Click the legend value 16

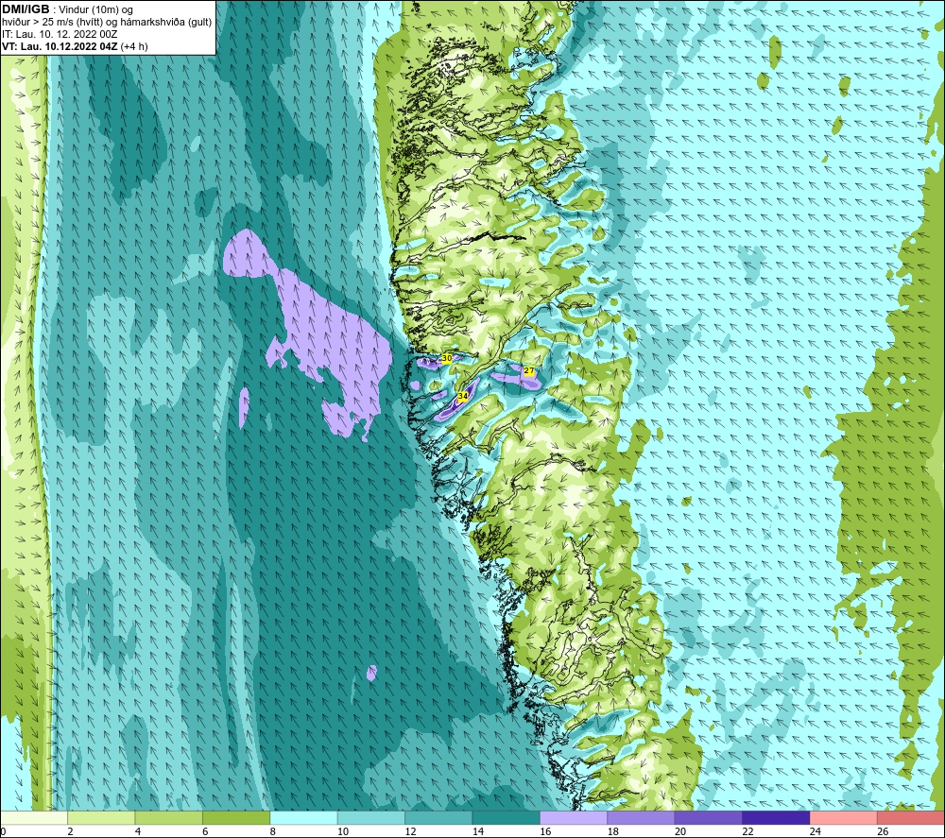click(x=545, y=831)
